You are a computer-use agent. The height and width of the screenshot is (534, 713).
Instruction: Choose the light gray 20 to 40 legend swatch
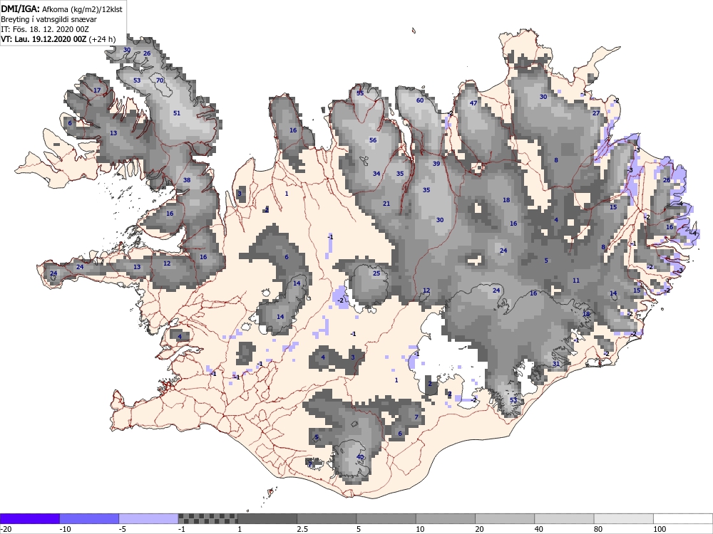click(x=505, y=518)
